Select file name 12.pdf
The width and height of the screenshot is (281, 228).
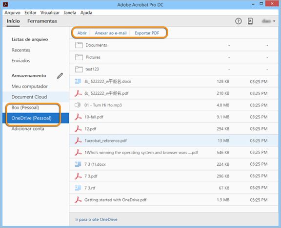(x=90, y=129)
